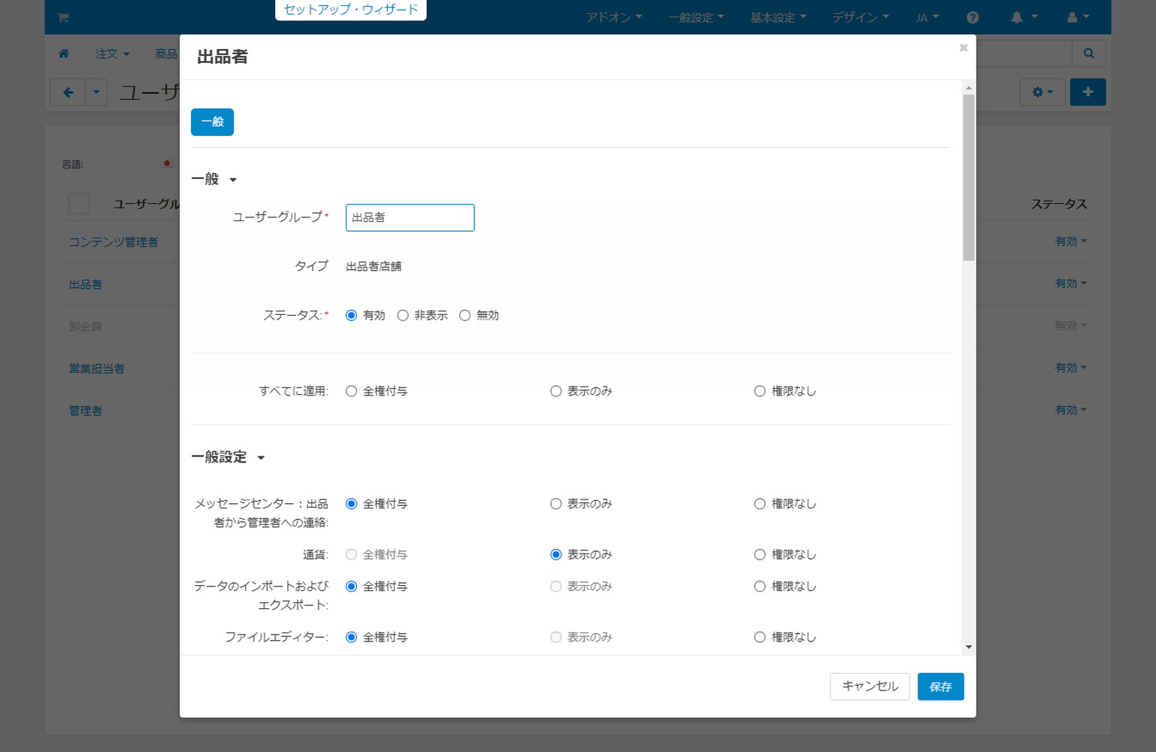Open 管理者 user group link
The width and height of the screenshot is (1156, 752).
(x=86, y=411)
